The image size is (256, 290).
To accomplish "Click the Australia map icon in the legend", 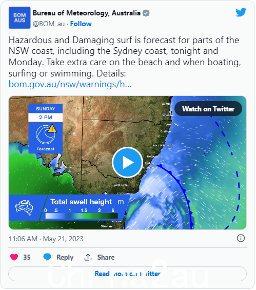I will coord(24,208).
